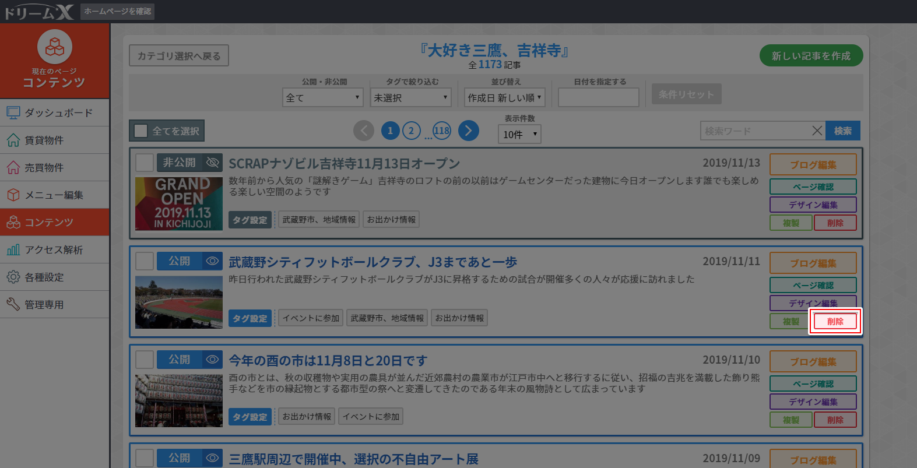Open the current page Contents cube icon
The height and width of the screenshot is (468, 917).
[x=55, y=47]
